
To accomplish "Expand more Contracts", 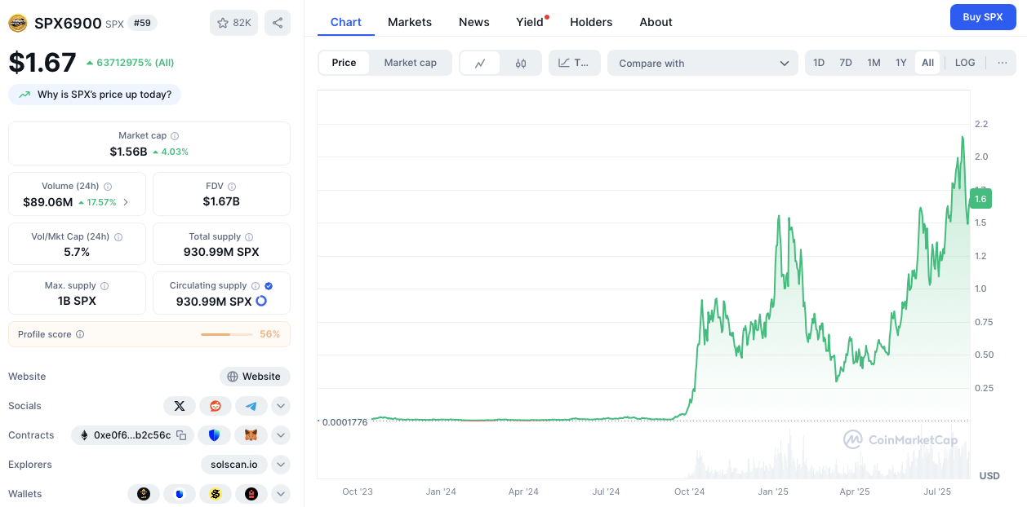I will [x=281, y=435].
